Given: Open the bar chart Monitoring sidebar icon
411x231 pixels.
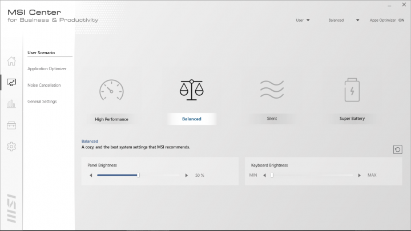Looking at the screenshot, I should pyautogui.click(x=11, y=104).
